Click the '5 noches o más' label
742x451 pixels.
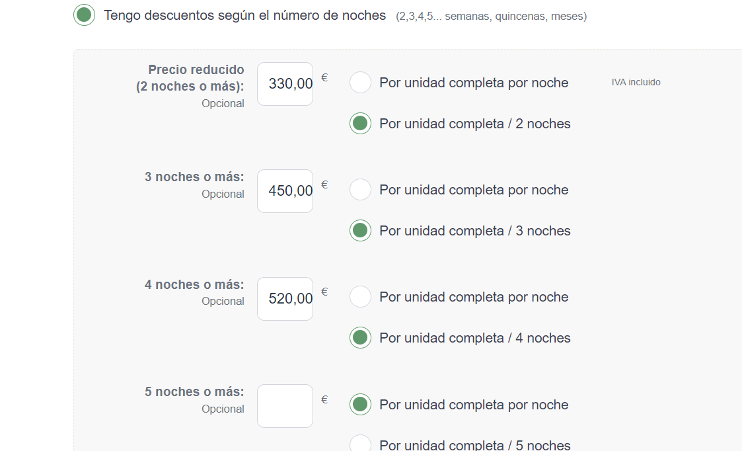[194, 391]
